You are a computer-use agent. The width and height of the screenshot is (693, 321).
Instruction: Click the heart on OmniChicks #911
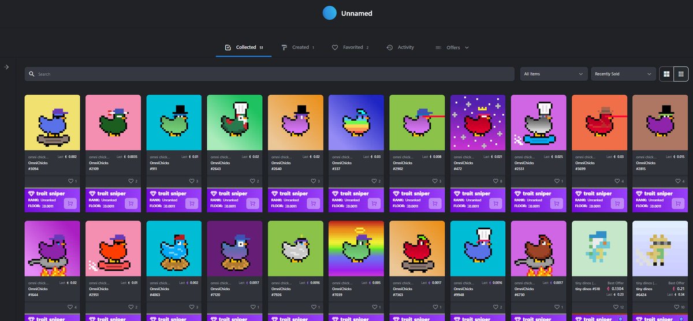(x=192, y=181)
